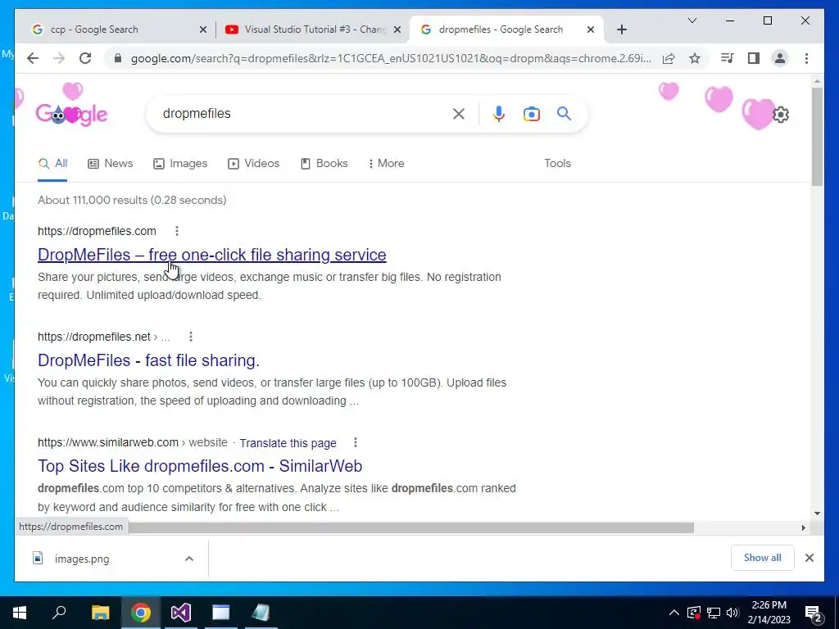Toggle the Chrome side panel icon
The height and width of the screenshot is (629, 839).
pyautogui.click(x=754, y=58)
